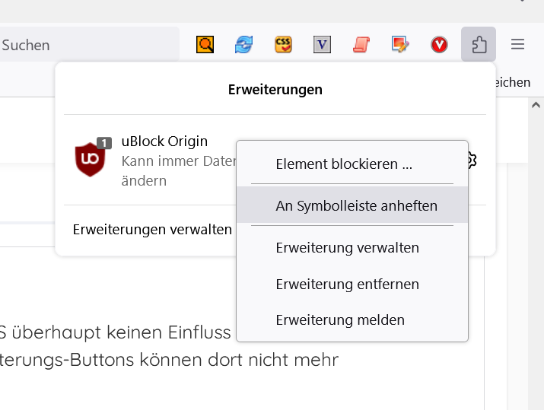
Task: Click "Erweiterung melden" menu entry
Action: pyautogui.click(x=340, y=319)
